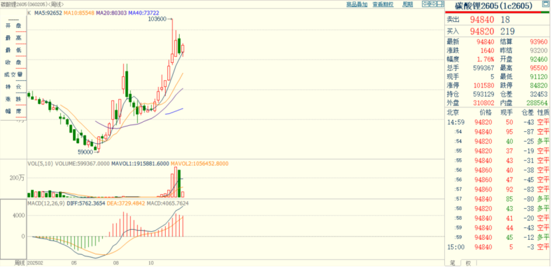Click the 卖出 ask price row
551x267 pixels.
[x=497, y=20]
